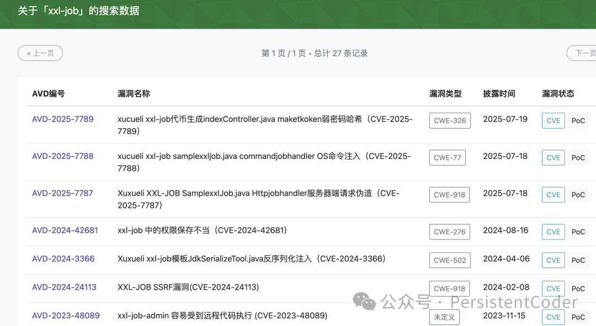Click the PoC badge on AVD-2023-48089 row
The width and height of the screenshot is (596, 326).
pyautogui.click(x=578, y=317)
